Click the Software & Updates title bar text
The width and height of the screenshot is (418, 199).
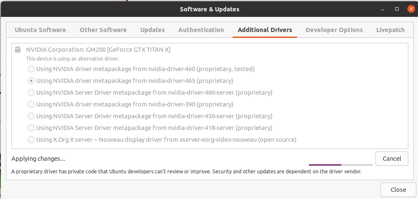(x=209, y=9)
